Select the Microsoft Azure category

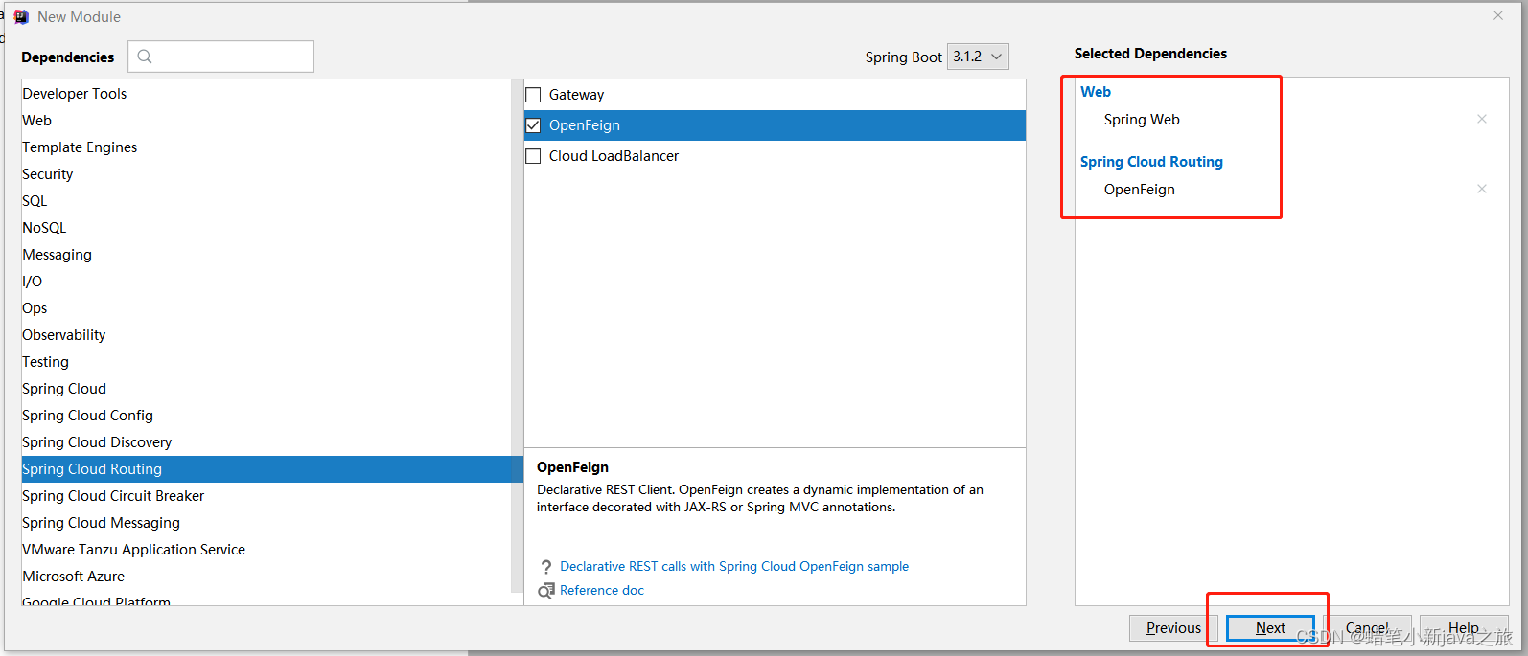(266, 577)
